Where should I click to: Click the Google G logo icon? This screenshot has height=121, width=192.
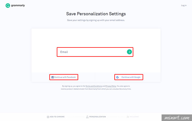click(117, 77)
